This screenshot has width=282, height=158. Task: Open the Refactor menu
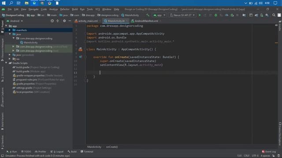65,9
